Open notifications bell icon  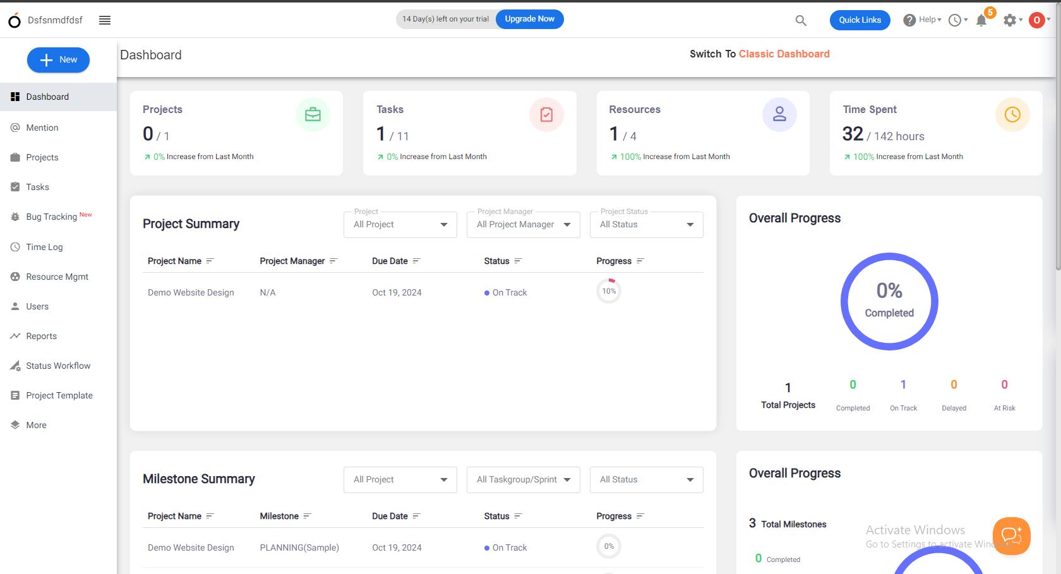click(x=981, y=20)
